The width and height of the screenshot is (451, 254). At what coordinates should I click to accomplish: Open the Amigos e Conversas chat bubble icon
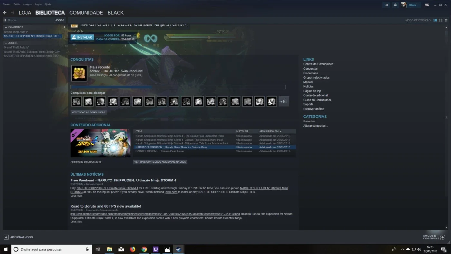tap(443, 237)
